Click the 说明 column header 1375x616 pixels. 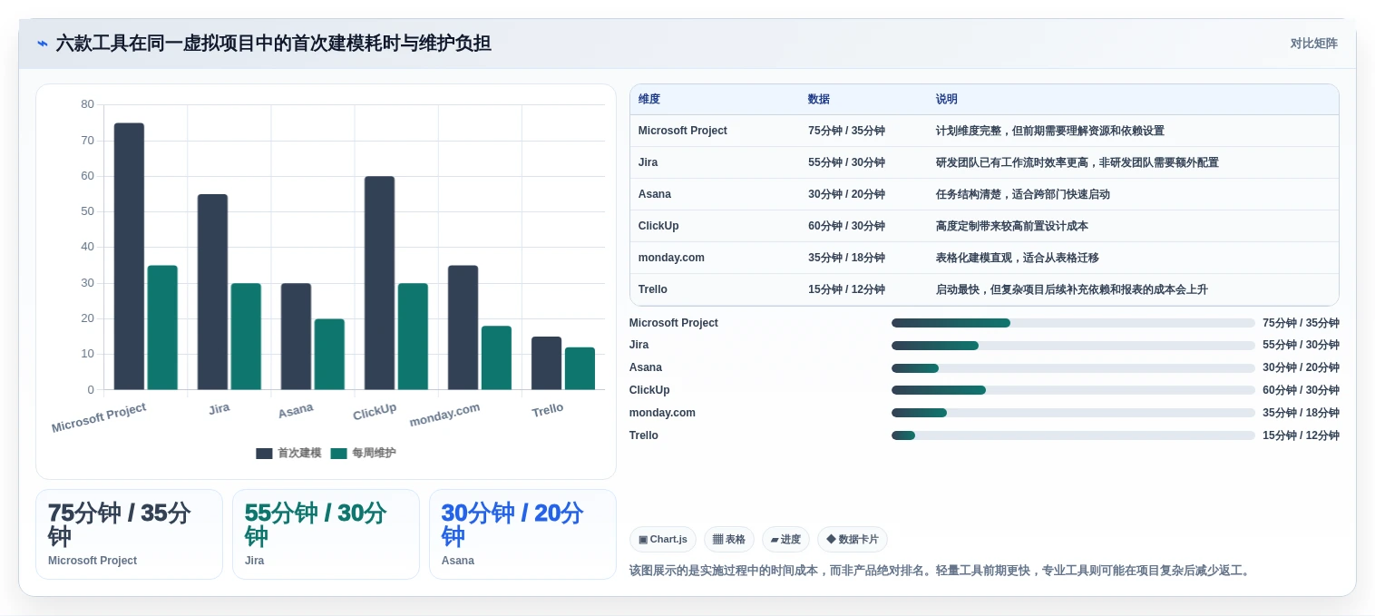click(947, 100)
